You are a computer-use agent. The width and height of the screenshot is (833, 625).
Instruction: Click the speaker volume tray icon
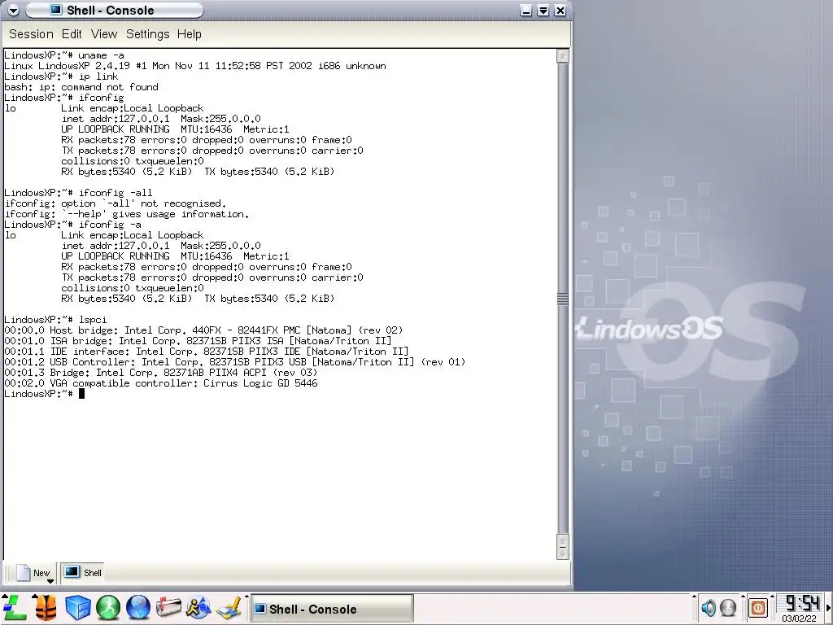tap(709, 607)
